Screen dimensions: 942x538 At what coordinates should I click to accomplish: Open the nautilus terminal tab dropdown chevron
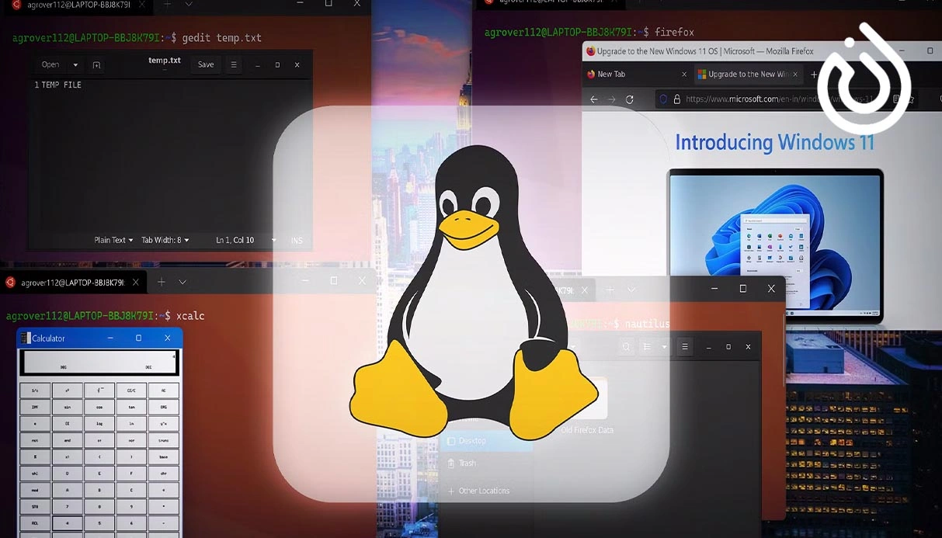click(x=631, y=290)
